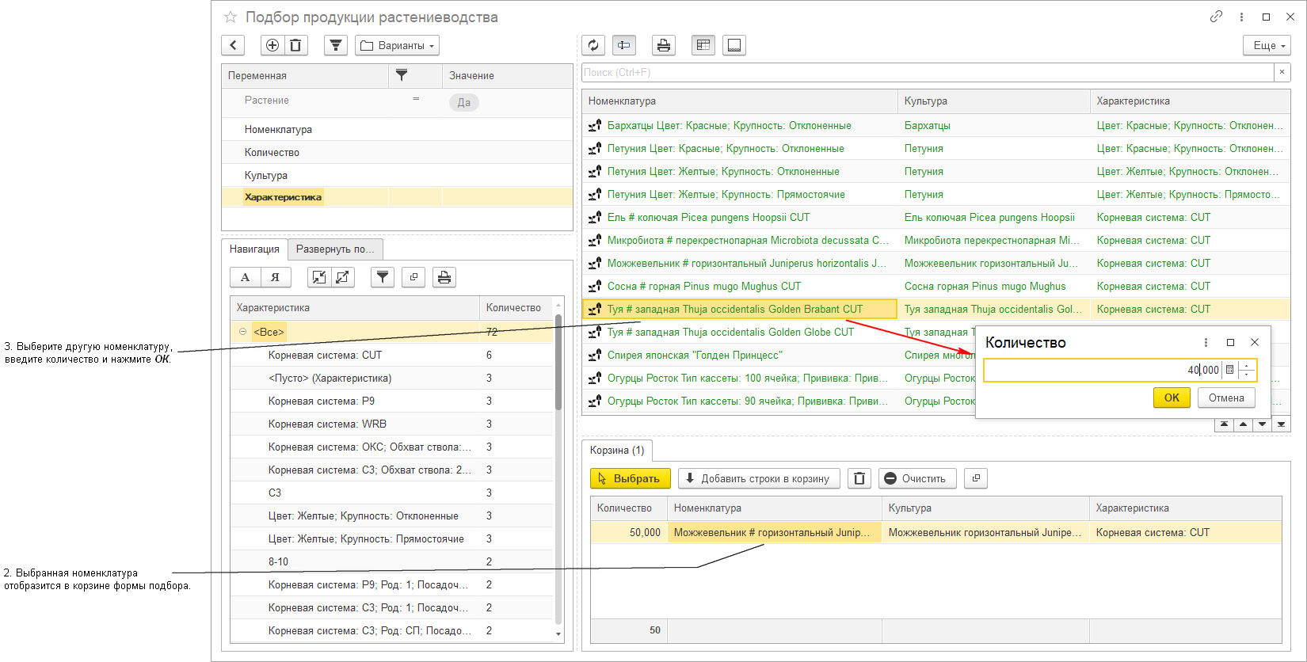Open the Варианты dropdown
Screen dimensions: 1307x662
397,45
